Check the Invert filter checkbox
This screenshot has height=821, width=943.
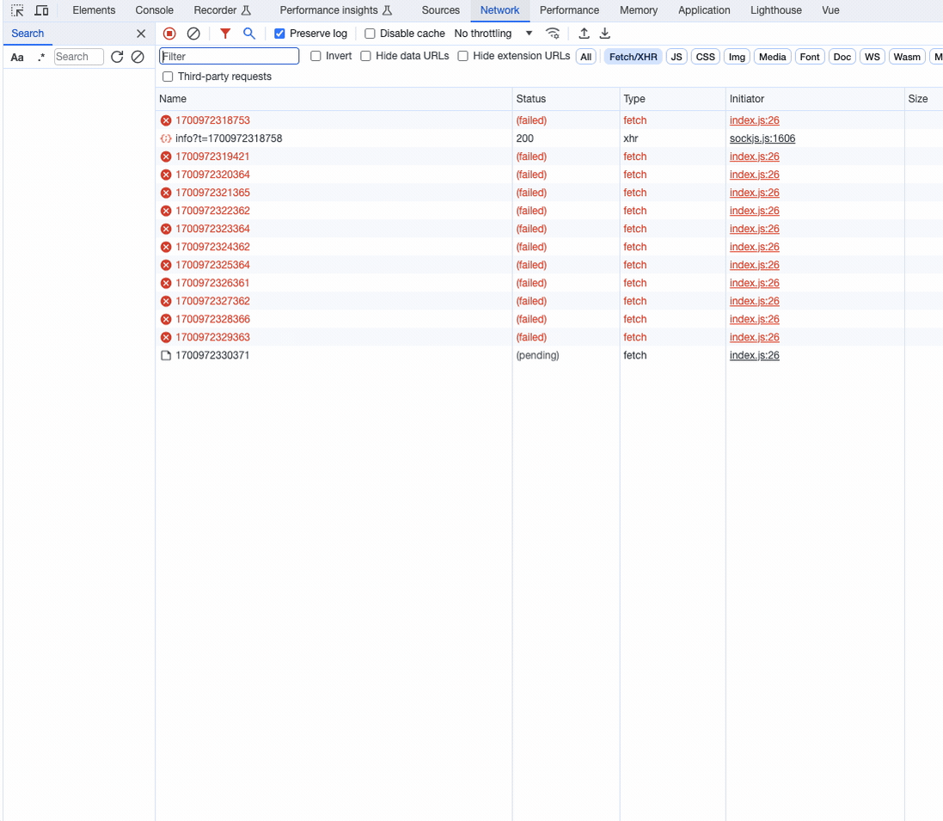click(315, 56)
